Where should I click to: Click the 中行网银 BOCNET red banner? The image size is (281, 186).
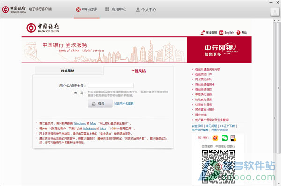tap(219, 50)
